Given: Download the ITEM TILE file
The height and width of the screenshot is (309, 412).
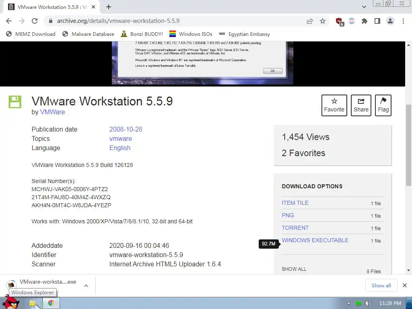Looking at the screenshot, I should 295,203.
